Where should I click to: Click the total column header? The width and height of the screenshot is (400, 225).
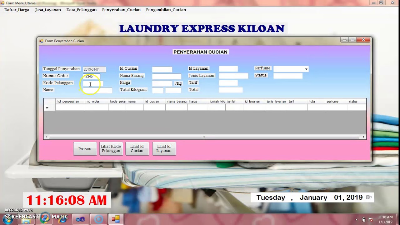click(316, 101)
